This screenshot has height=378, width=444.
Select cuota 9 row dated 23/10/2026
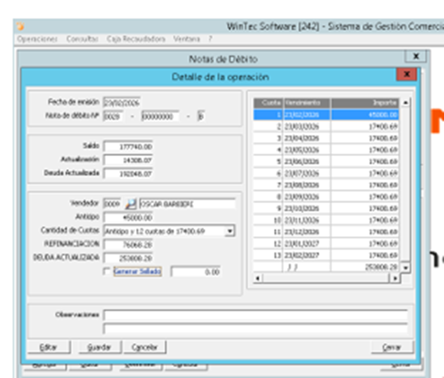pos(326,208)
